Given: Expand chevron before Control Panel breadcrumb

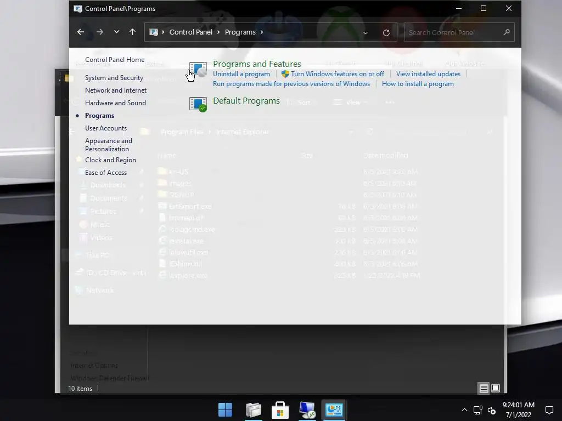Looking at the screenshot, I should pyautogui.click(x=162, y=32).
